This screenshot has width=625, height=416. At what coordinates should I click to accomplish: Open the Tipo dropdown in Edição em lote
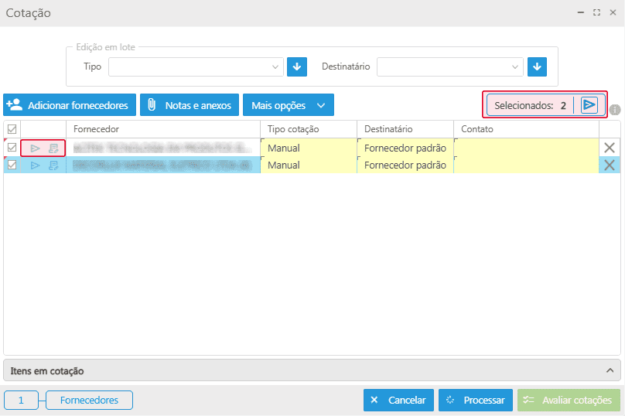[196, 67]
